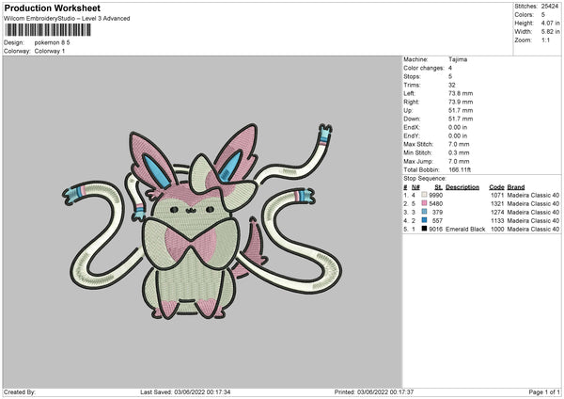564x399 pixels.
Task: Click the design name 'pokemon 8 5'
Action: point(52,42)
